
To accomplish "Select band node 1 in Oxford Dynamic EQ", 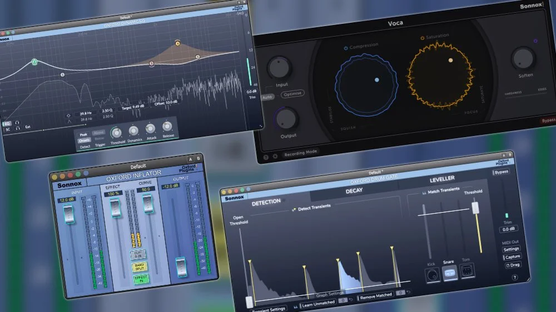I will (62, 75).
